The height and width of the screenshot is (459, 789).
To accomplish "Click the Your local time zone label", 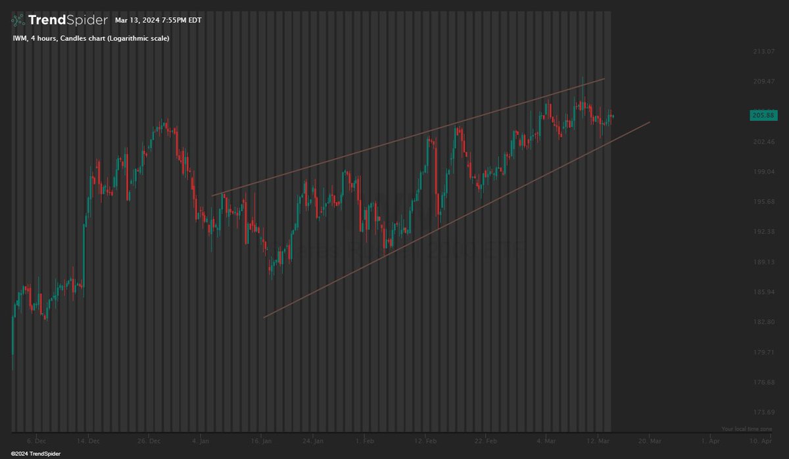I will click(748, 427).
